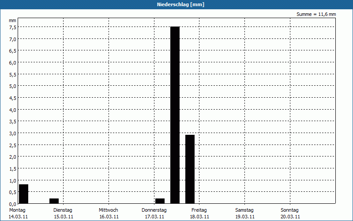Click the '5,5' y-axis value

(x=13, y=75)
